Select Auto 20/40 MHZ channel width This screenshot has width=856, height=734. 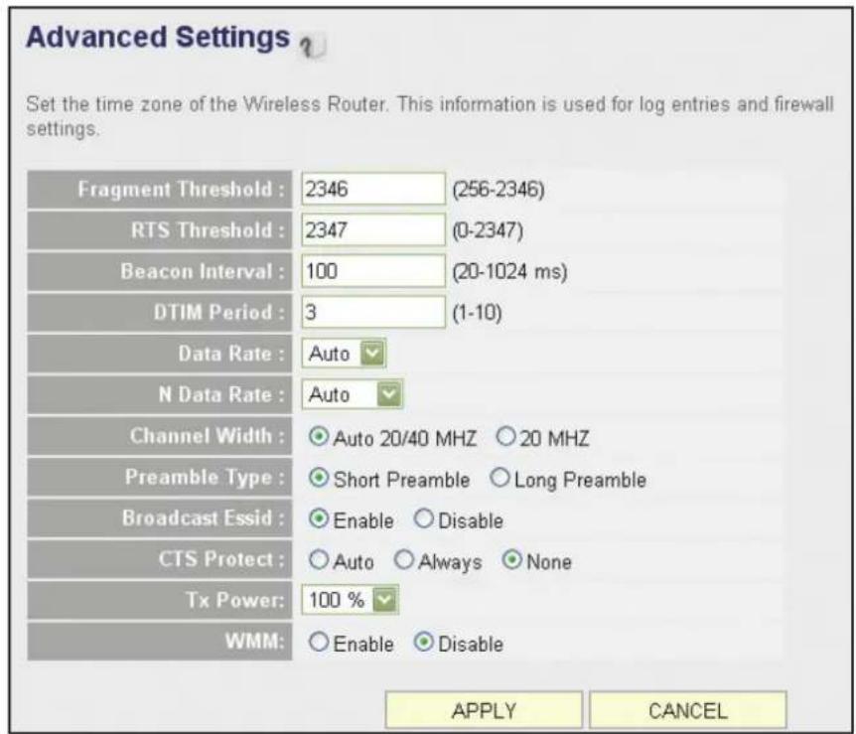(319, 437)
